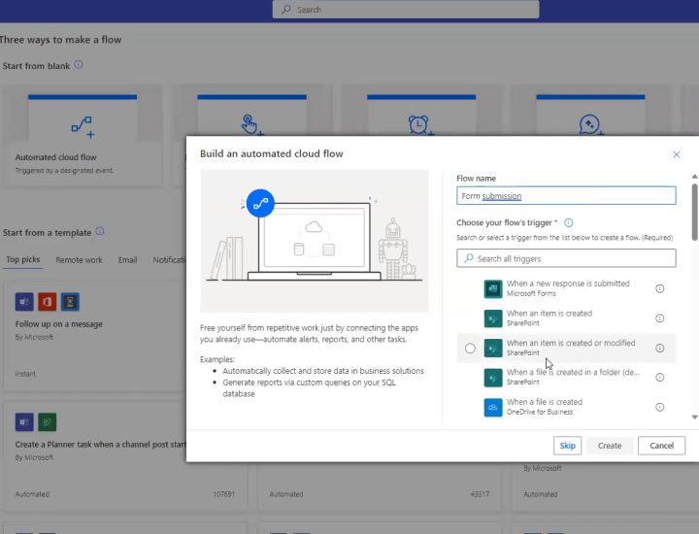
Task: Show info for 'When an item is created'
Action: (x=660, y=318)
